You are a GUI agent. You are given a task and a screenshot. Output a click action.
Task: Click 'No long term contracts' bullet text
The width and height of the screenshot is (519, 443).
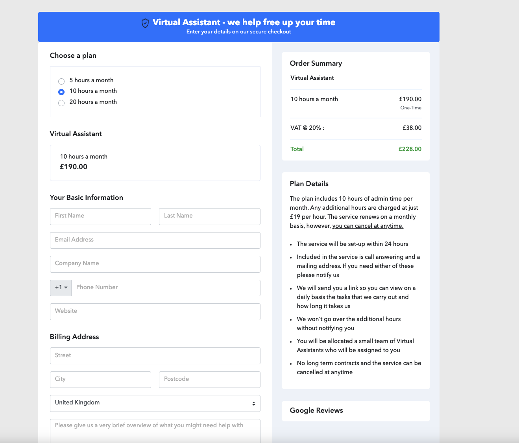[x=359, y=367]
